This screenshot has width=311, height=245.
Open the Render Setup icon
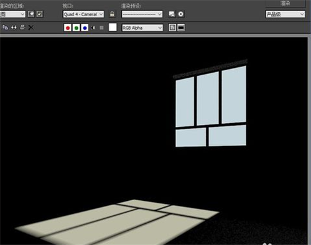click(x=172, y=14)
